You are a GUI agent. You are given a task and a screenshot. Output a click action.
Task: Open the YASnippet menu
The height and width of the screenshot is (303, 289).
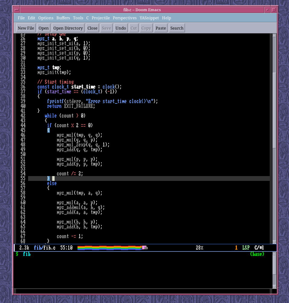[149, 18]
